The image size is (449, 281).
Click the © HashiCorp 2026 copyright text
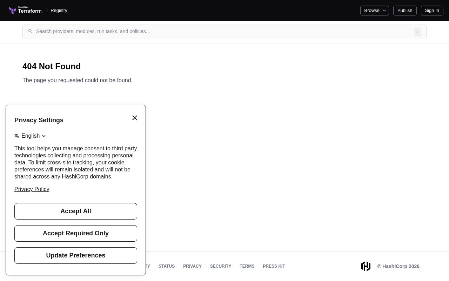point(398,266)
